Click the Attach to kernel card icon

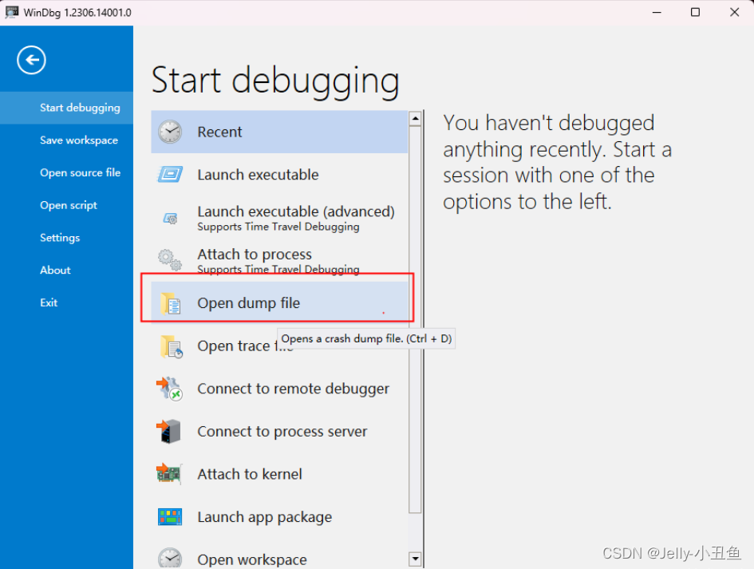coord(168,474)
